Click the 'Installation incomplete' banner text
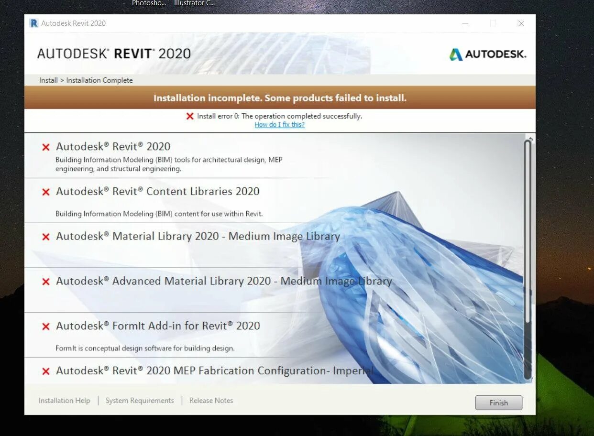Screen dimensions: 594x436 tap(280, 98)
